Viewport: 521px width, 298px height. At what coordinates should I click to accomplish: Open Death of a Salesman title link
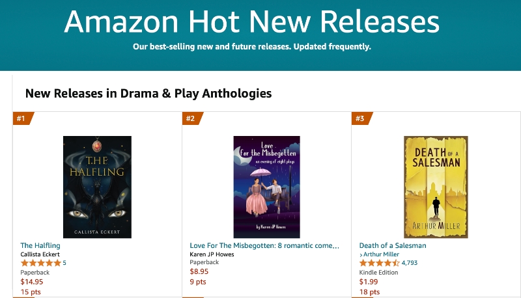[x=393, y=245]
